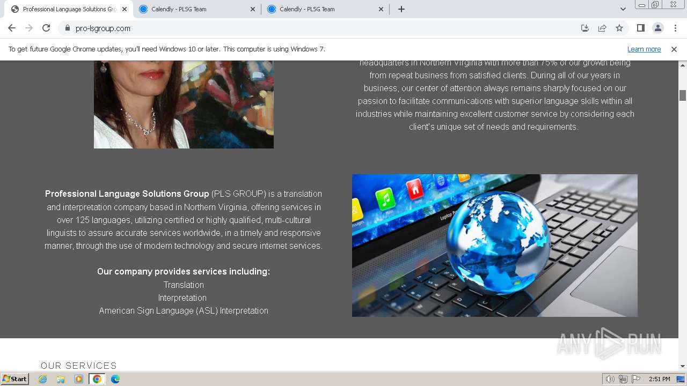Click the 2:51 PM taskbar clock
Screen dimensions: 687x386
659,379
